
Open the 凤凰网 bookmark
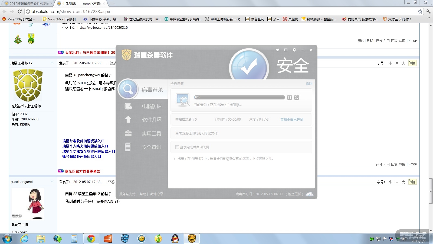290,19
